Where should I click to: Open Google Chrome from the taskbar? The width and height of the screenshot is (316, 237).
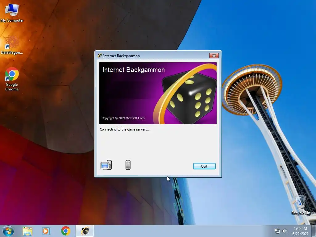(65, 231)
